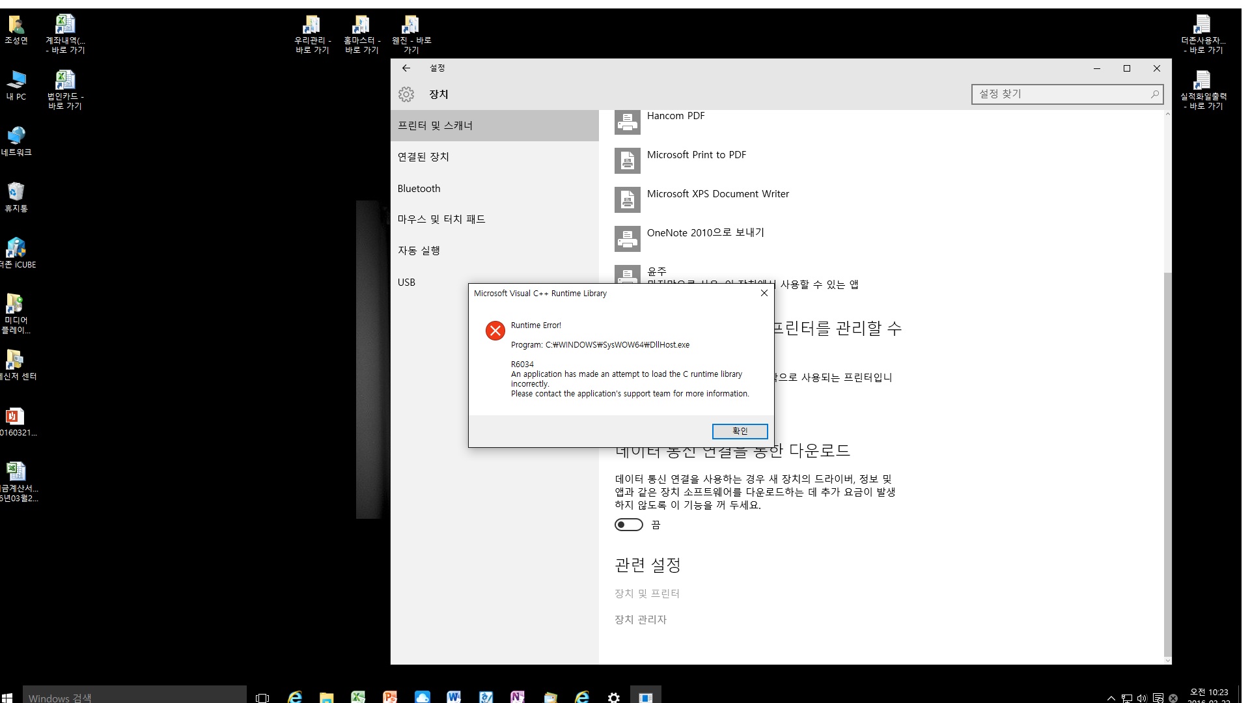This screenshot has width=1250, height=703.
Task: Select USB in the sidebar
Action: pos(495,282)
